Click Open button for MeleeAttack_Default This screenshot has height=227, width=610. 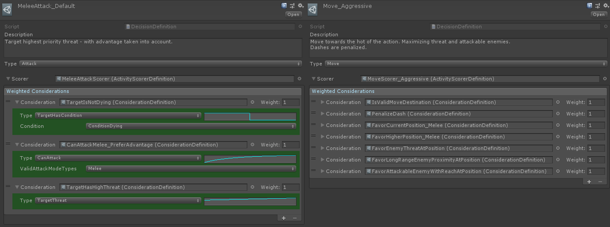293,14
